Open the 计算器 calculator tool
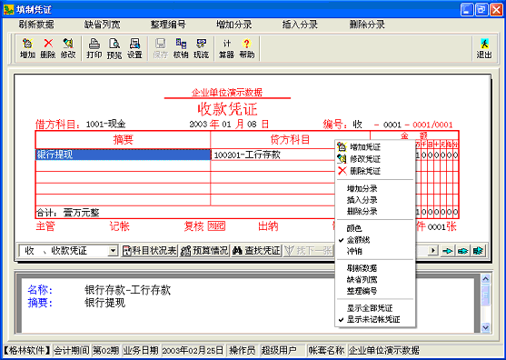 pos(226,48)
